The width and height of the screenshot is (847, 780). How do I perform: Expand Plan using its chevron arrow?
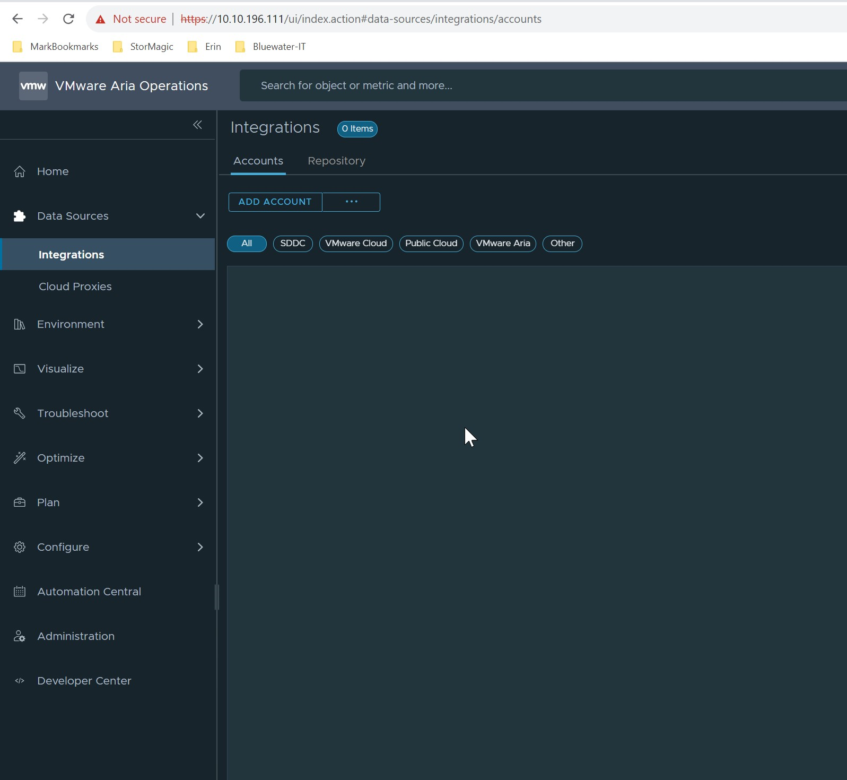[x=200, y=502]
